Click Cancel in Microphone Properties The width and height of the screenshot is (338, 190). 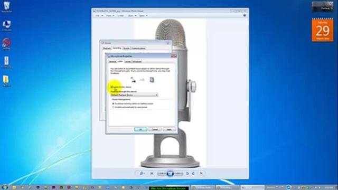click(x=155, y=129)
